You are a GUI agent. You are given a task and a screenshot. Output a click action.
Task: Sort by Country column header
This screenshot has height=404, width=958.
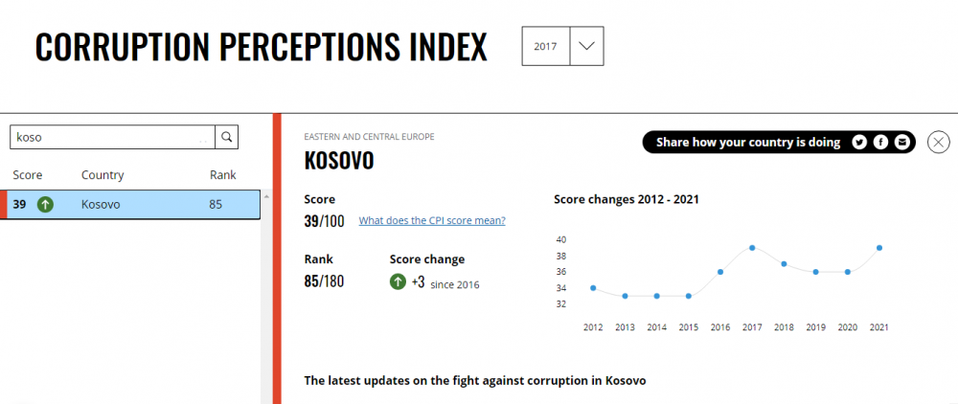tap(103, 175)
